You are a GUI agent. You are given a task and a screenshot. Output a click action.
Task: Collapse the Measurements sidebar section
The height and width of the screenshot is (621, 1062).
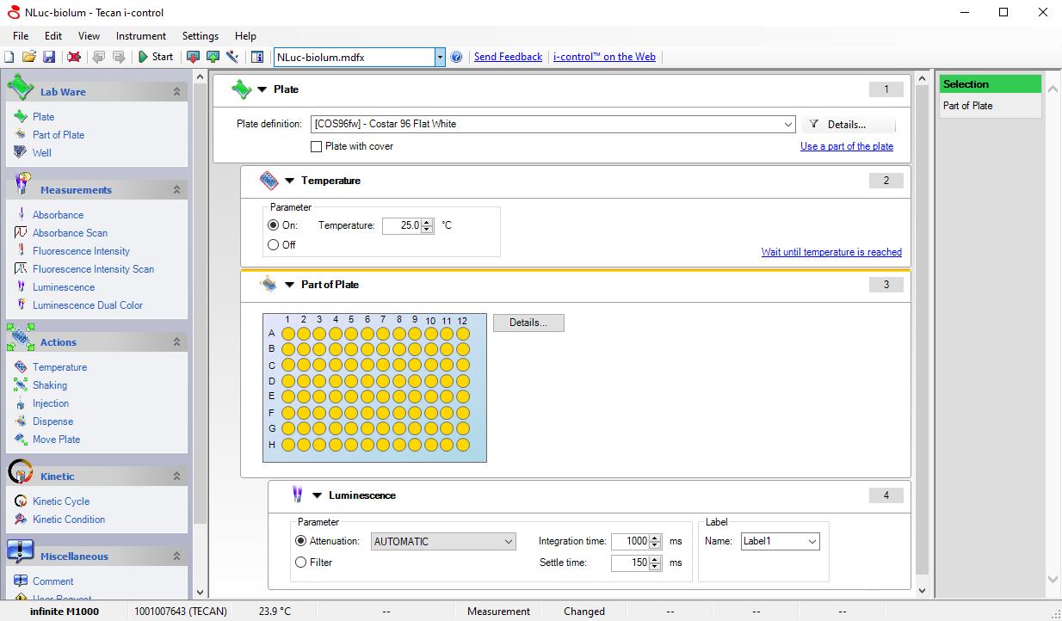pyautogui.click(x=176, y=190)
